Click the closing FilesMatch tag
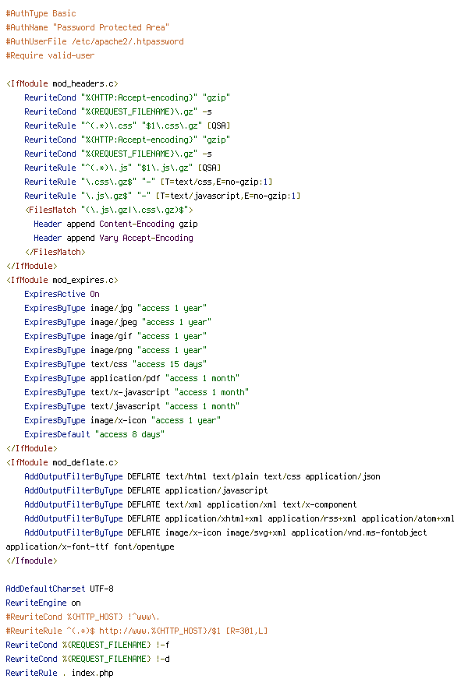Viewport: 468px width, 686px height. click(x=55, y=252)
